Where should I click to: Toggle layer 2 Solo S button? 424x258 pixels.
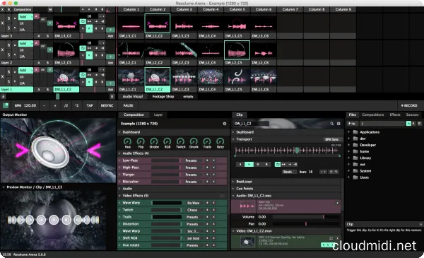click(x=8, y=55)
